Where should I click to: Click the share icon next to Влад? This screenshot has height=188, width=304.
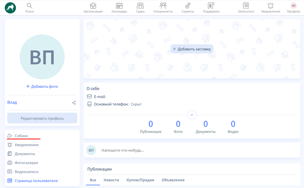pyautogui.click(x=74, y=103)
